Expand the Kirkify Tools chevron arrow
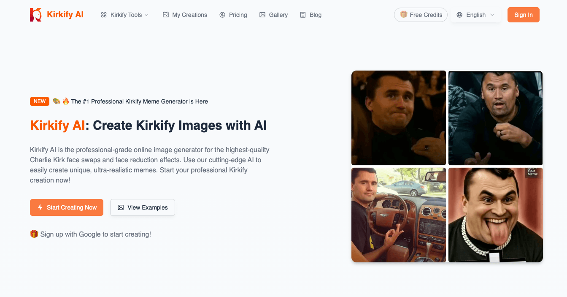This screenshot has height=297, width=567. tap(146, 15)
